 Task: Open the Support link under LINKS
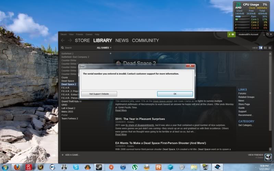coord(242,111)
